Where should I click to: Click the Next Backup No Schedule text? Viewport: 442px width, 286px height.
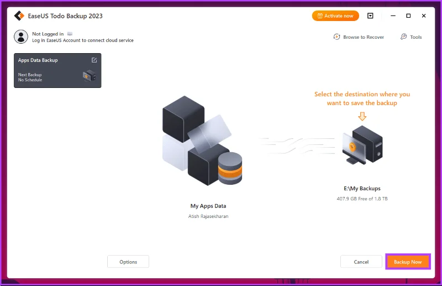tap(30, 77)
